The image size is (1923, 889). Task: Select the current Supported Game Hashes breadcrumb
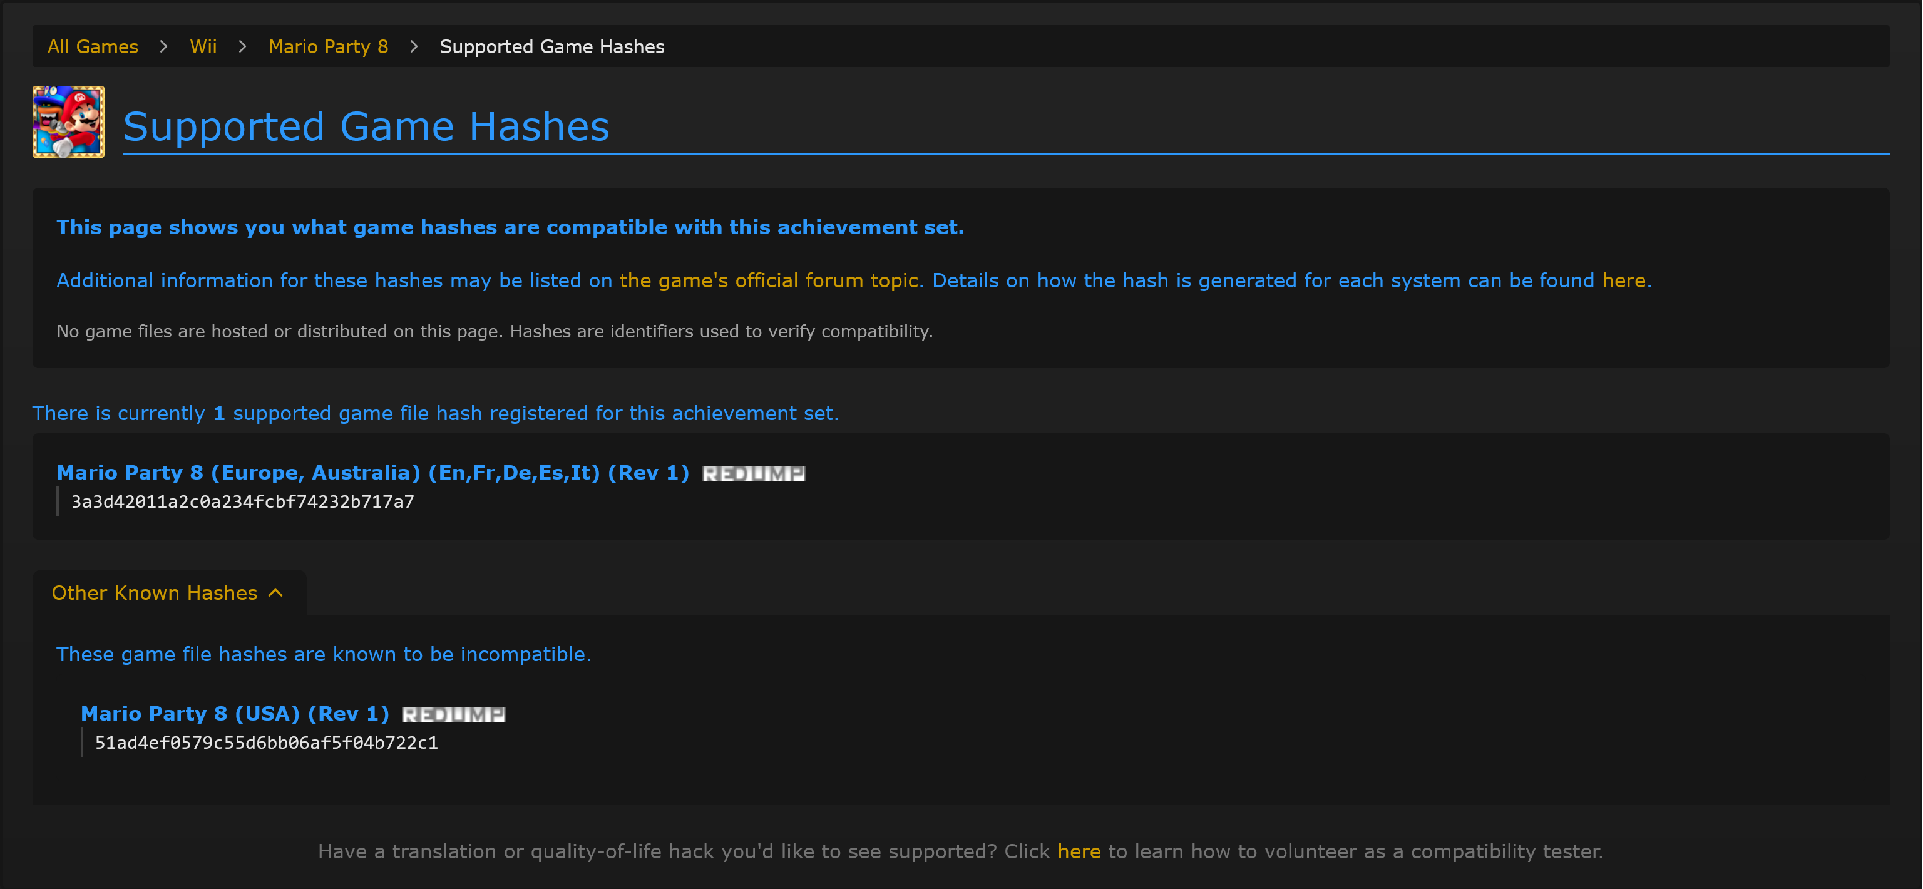[x=551, y=46]
